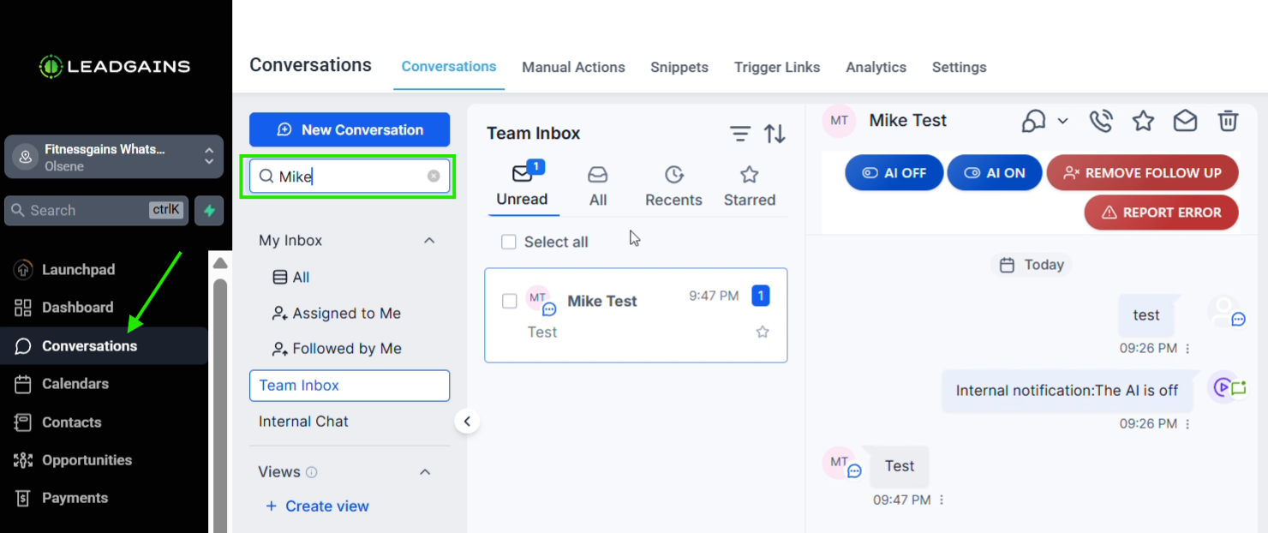Click the left sidebar Search field

coord(96,210)
